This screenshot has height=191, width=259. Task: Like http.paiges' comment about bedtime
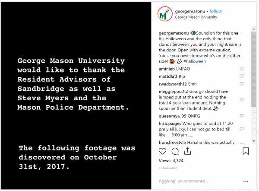[x=242, y=129]
